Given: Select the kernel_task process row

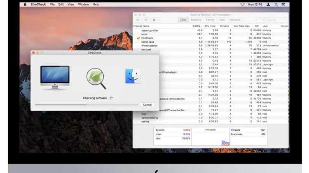Looking at the screenshot, I should [x=211, y=42].
